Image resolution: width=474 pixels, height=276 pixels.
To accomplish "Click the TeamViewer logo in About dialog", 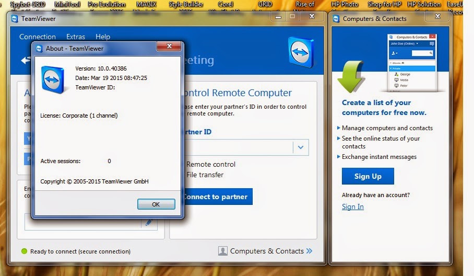I will [53, 79].
